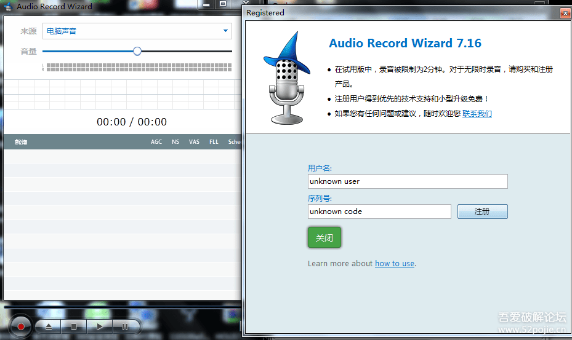Screen dimensions: 572x340
Task: Open the 联系我们 contact link
Action: pos(477,114)
